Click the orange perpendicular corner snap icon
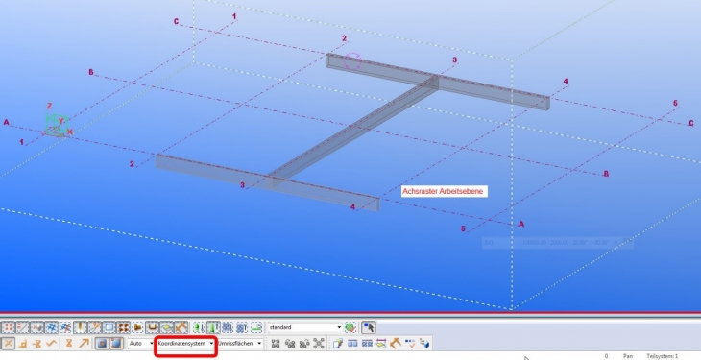Image resolution: width=701 pixels, height=360 pixels. (x=23, y=343)
